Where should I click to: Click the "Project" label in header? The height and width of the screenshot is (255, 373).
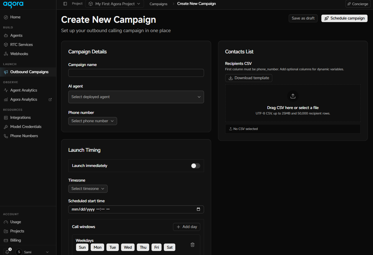[x=77, y=4]
